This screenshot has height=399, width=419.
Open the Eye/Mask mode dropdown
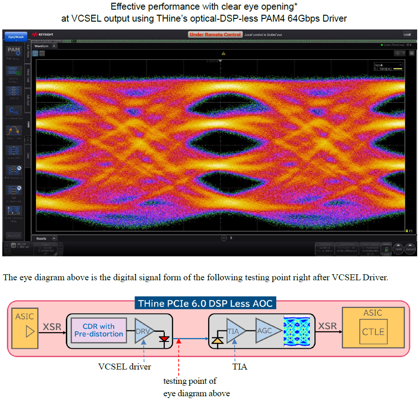(16, 37)
